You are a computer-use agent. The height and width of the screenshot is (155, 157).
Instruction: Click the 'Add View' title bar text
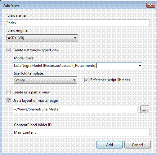point(11,6)
